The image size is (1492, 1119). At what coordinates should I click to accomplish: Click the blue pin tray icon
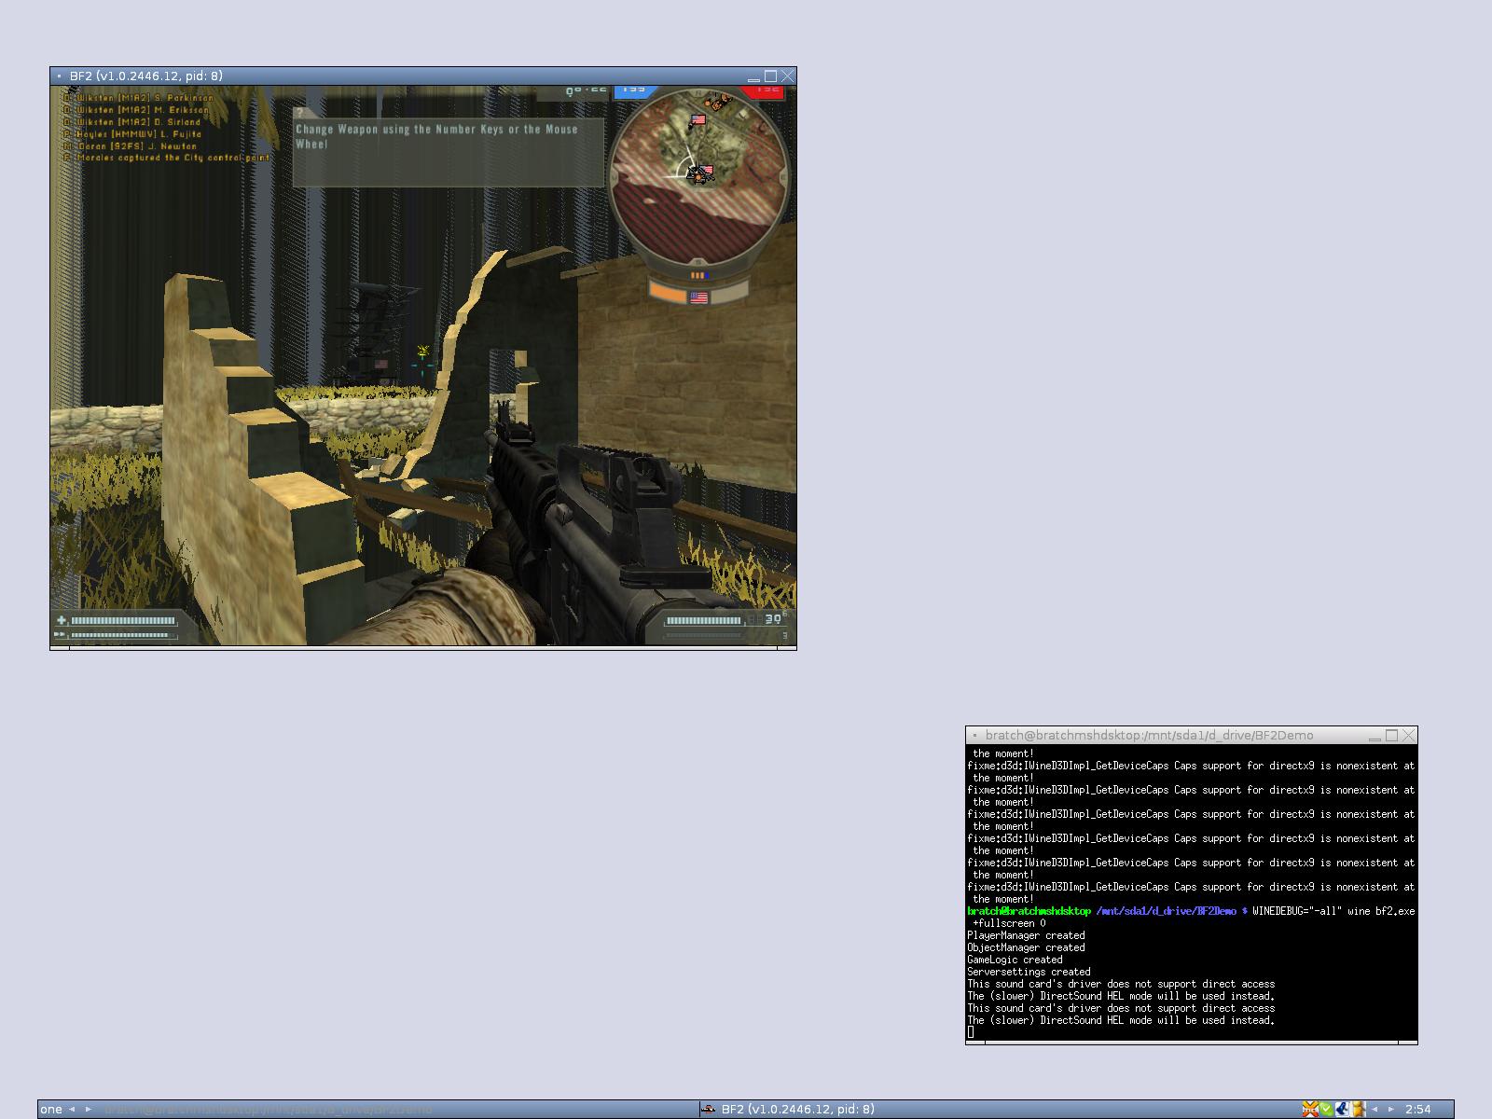[1343, 1109]
